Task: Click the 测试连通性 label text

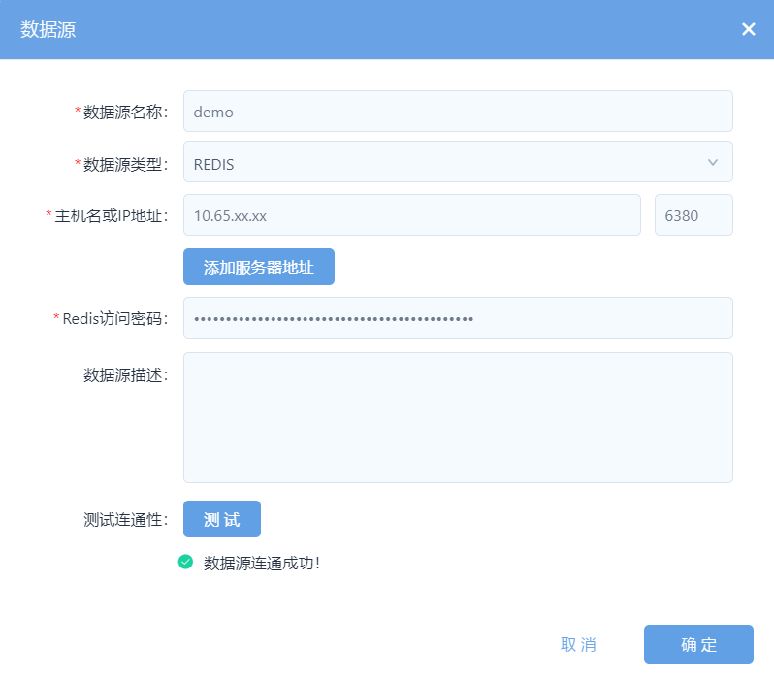Action: point(125,519)
